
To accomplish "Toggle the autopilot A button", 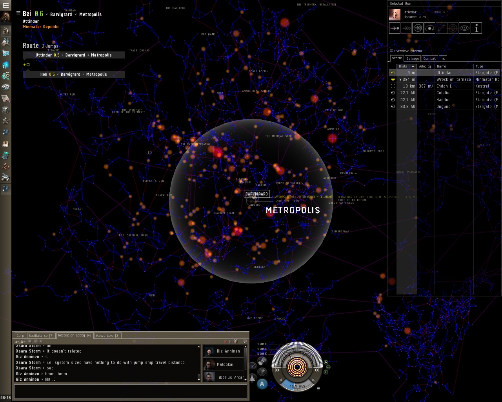I will (262, 384).
